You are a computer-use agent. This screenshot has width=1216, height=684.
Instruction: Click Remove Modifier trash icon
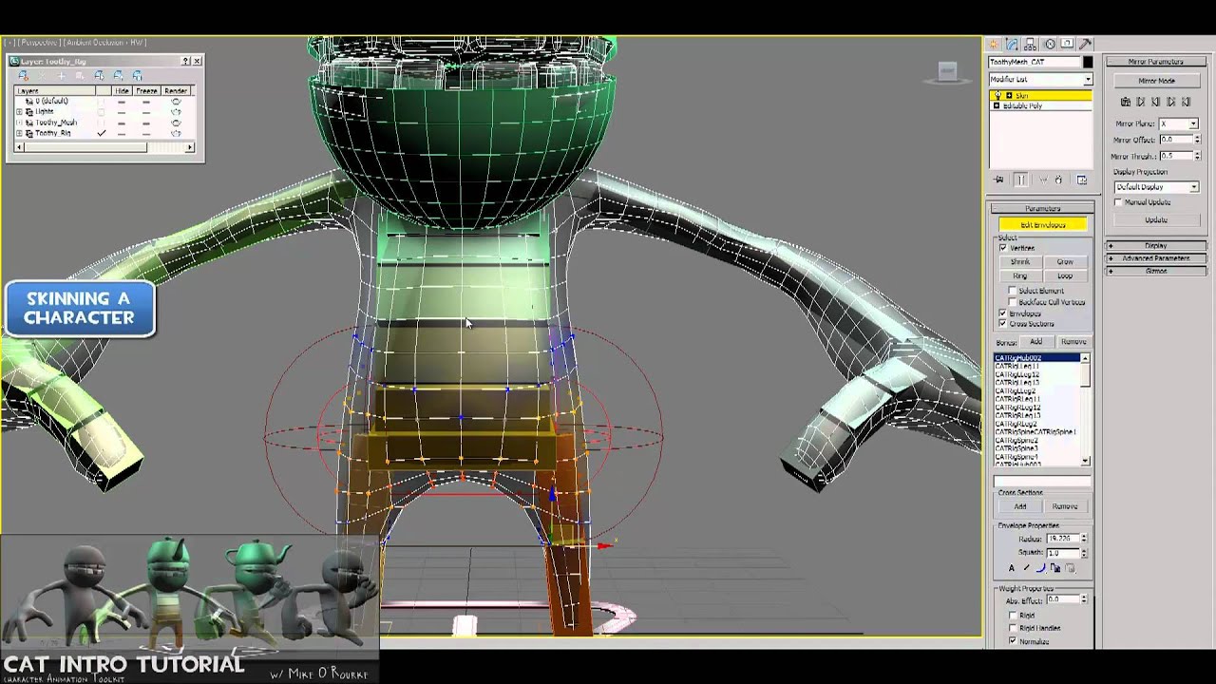click(1059, 180)
